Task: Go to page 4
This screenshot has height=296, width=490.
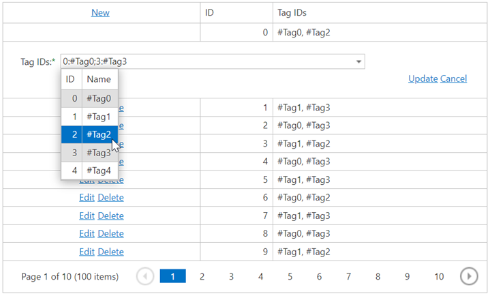Action: pos(260,276)
